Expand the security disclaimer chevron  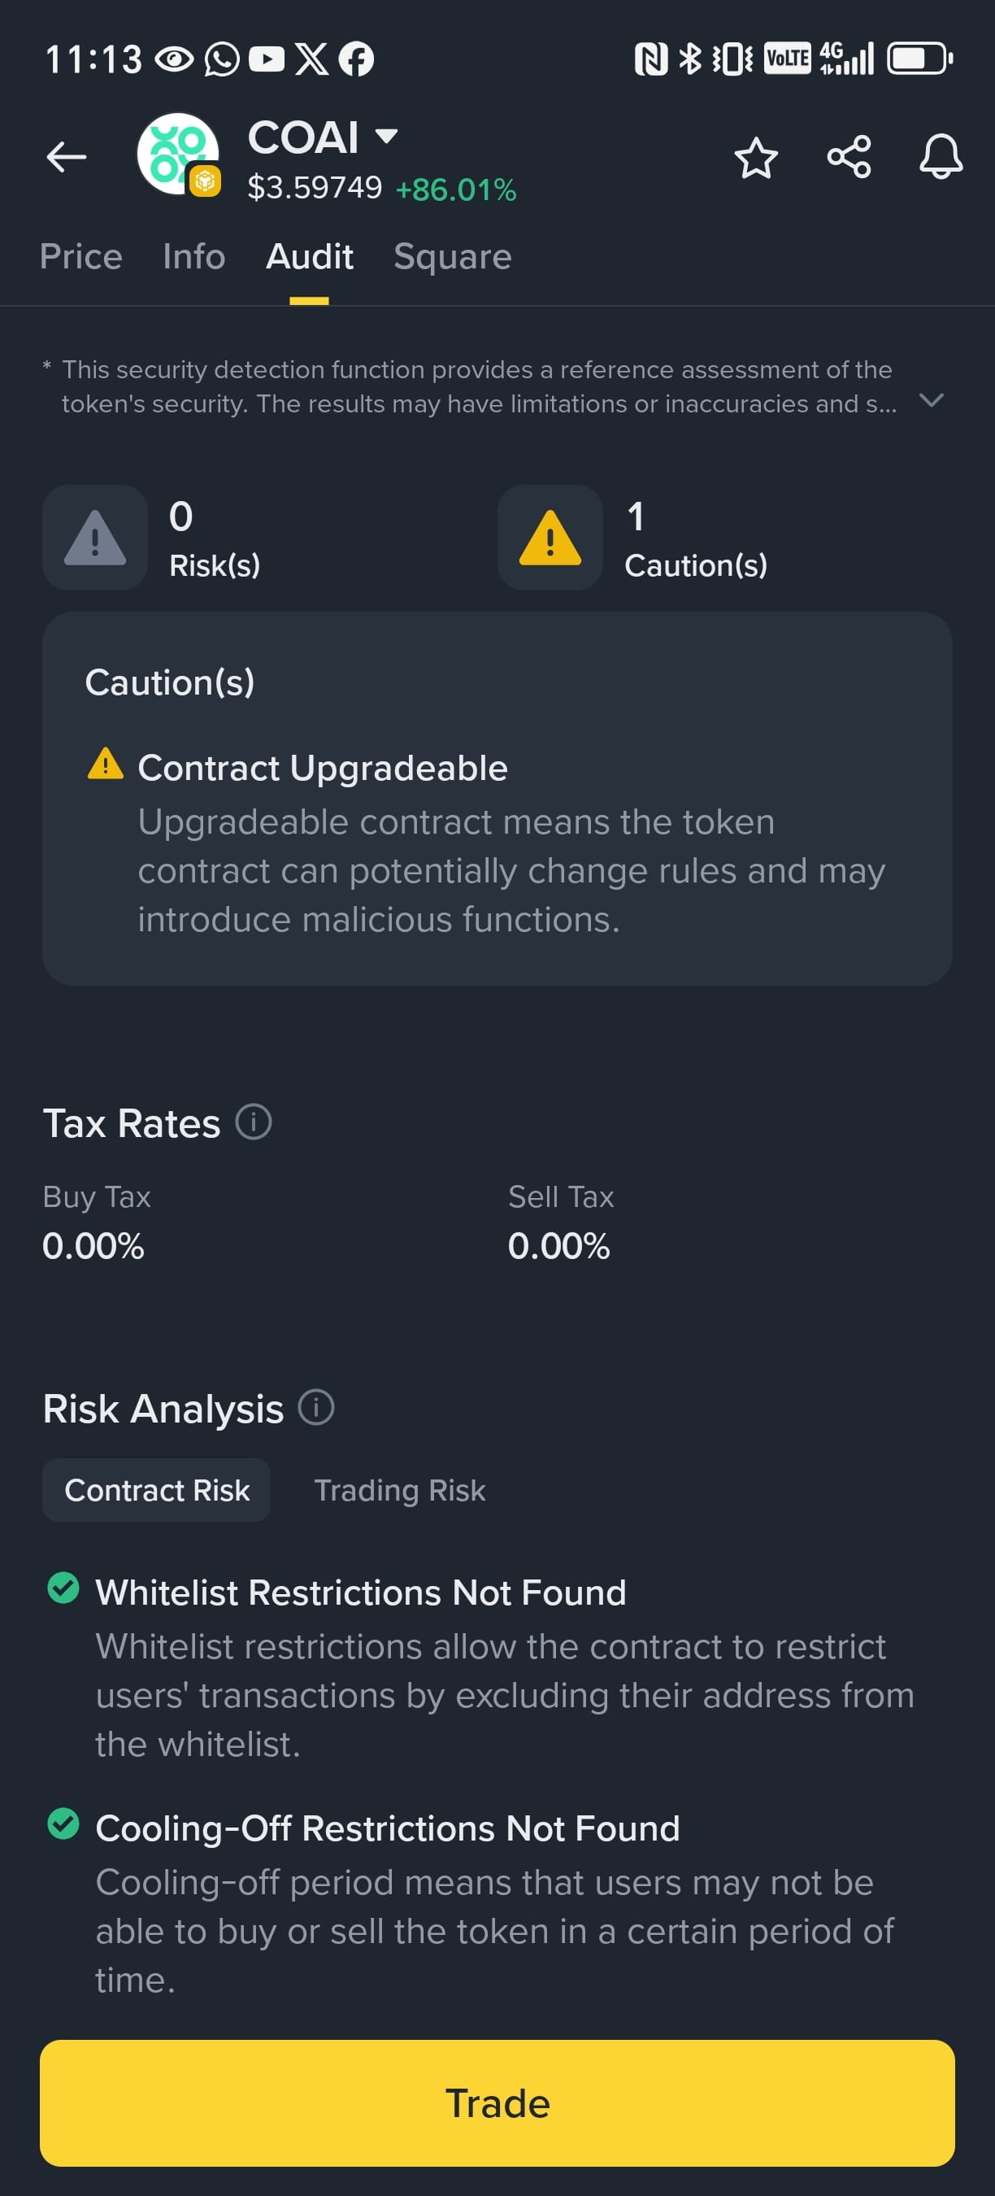[x=932, y=400]
